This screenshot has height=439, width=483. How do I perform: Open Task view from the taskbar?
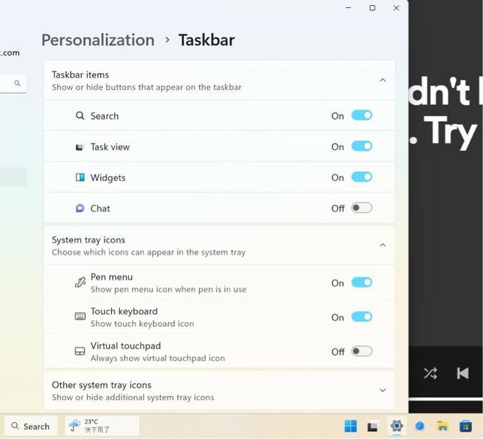(372, 427)
